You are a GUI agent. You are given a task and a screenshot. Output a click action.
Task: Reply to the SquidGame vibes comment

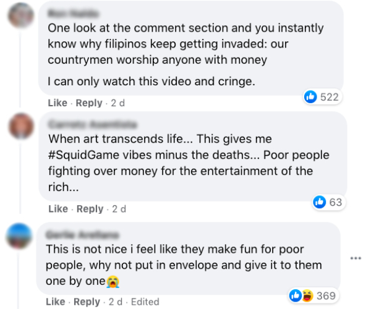(x=89, y=209)
